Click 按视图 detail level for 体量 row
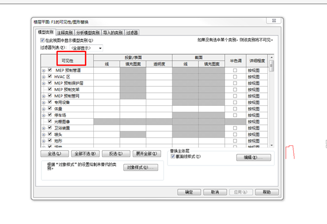 (257, 109)
